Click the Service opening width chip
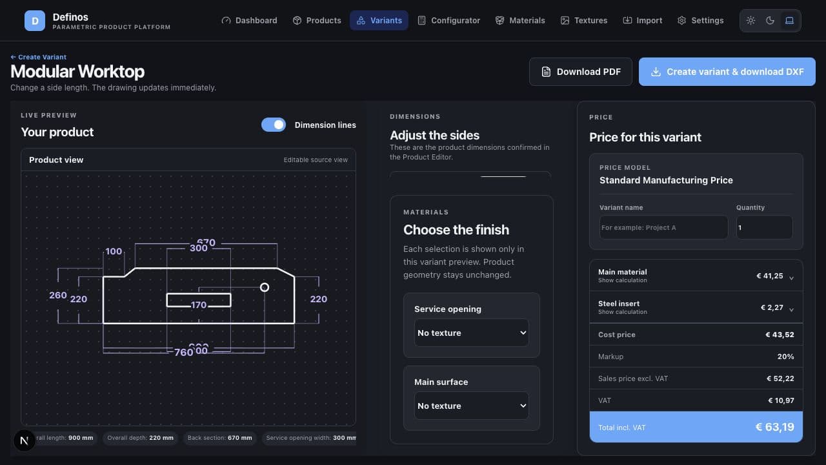The image size is (826, 465). tap(308, 438)
